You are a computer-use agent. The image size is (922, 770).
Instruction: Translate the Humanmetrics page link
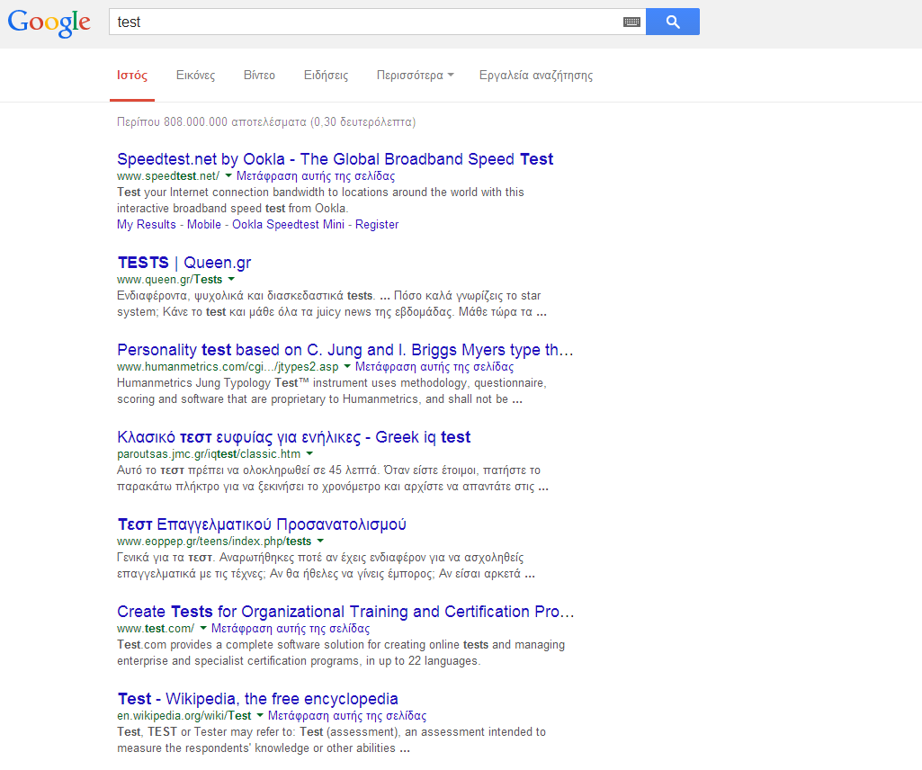point(434,366)
